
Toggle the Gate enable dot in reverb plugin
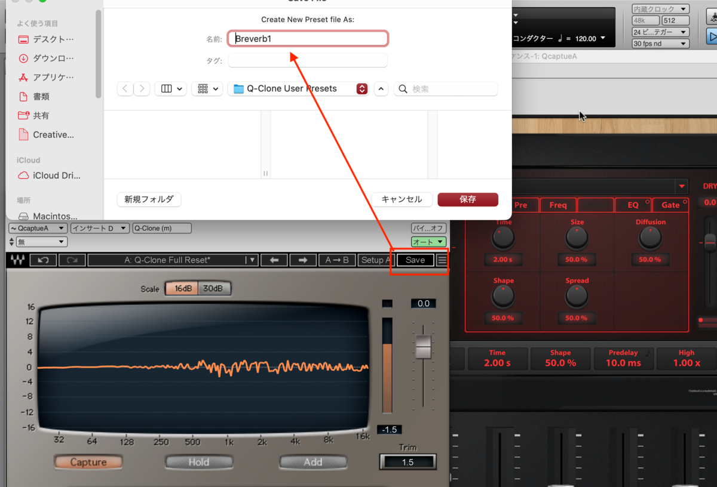[685, 202]
